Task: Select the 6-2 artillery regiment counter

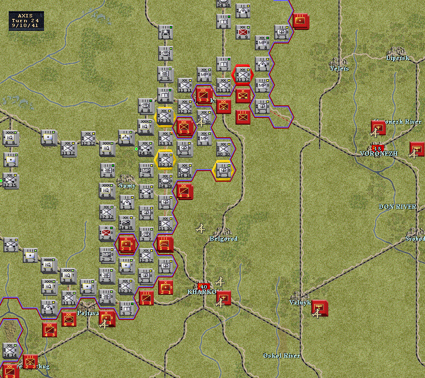Action: point(30,256)
